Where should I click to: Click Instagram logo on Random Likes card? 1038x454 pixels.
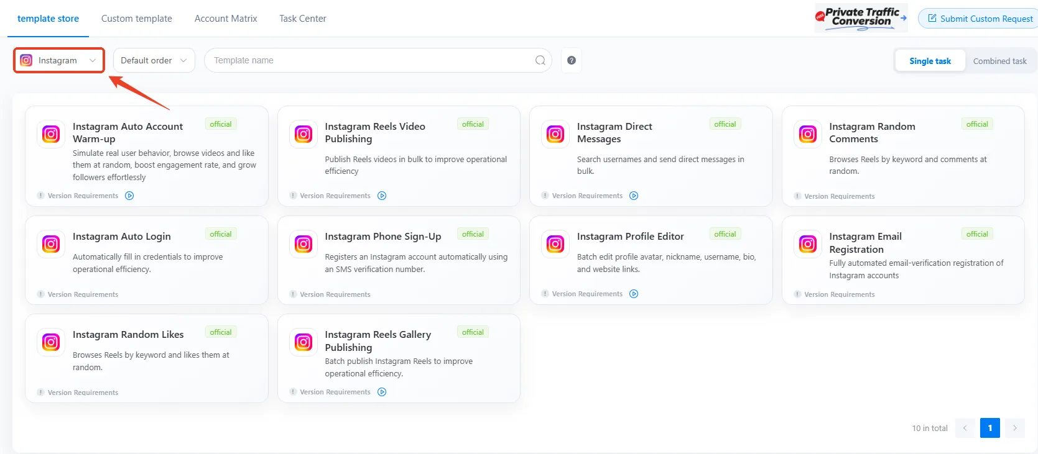click(51, 342)
